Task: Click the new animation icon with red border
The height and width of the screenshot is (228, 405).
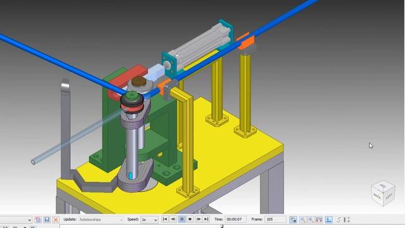Action: [38, 220]
